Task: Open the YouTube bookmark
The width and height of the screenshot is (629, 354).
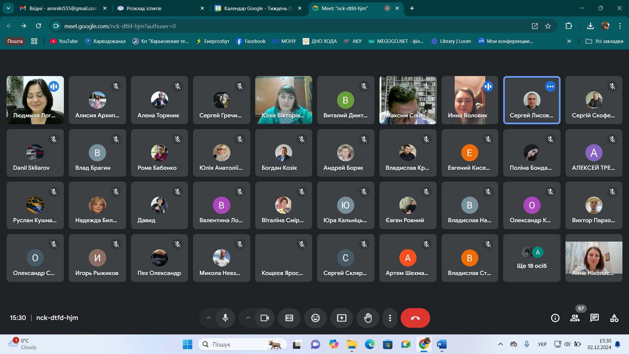Action: 64,41
